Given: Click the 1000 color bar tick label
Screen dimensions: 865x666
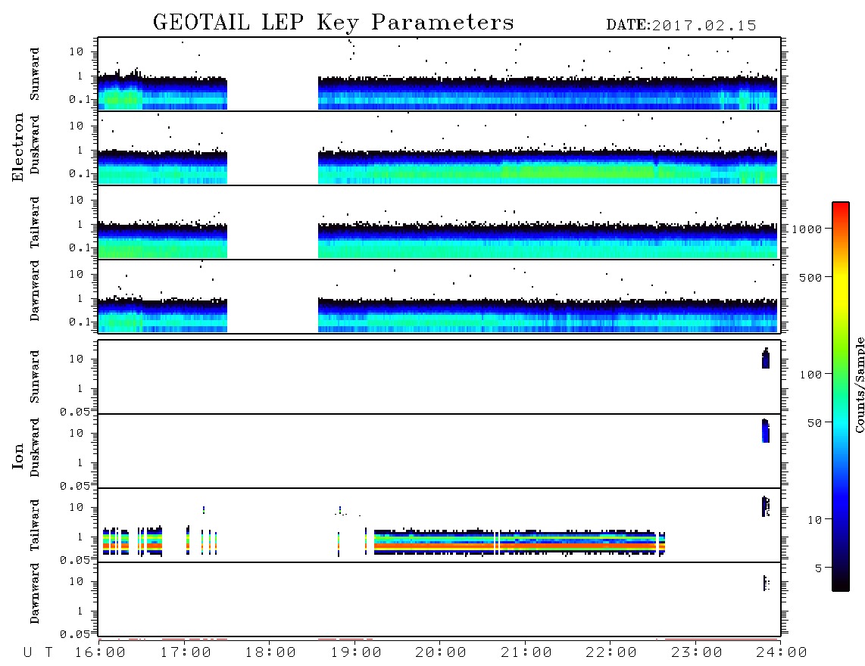Looking at the screenshot, I should [807, 229].
